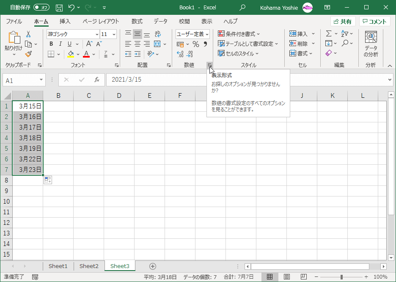Toggle Italic formatting

[60, 44]
